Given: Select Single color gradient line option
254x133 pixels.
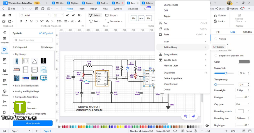Looking at the screenshot, I should 216,56.
